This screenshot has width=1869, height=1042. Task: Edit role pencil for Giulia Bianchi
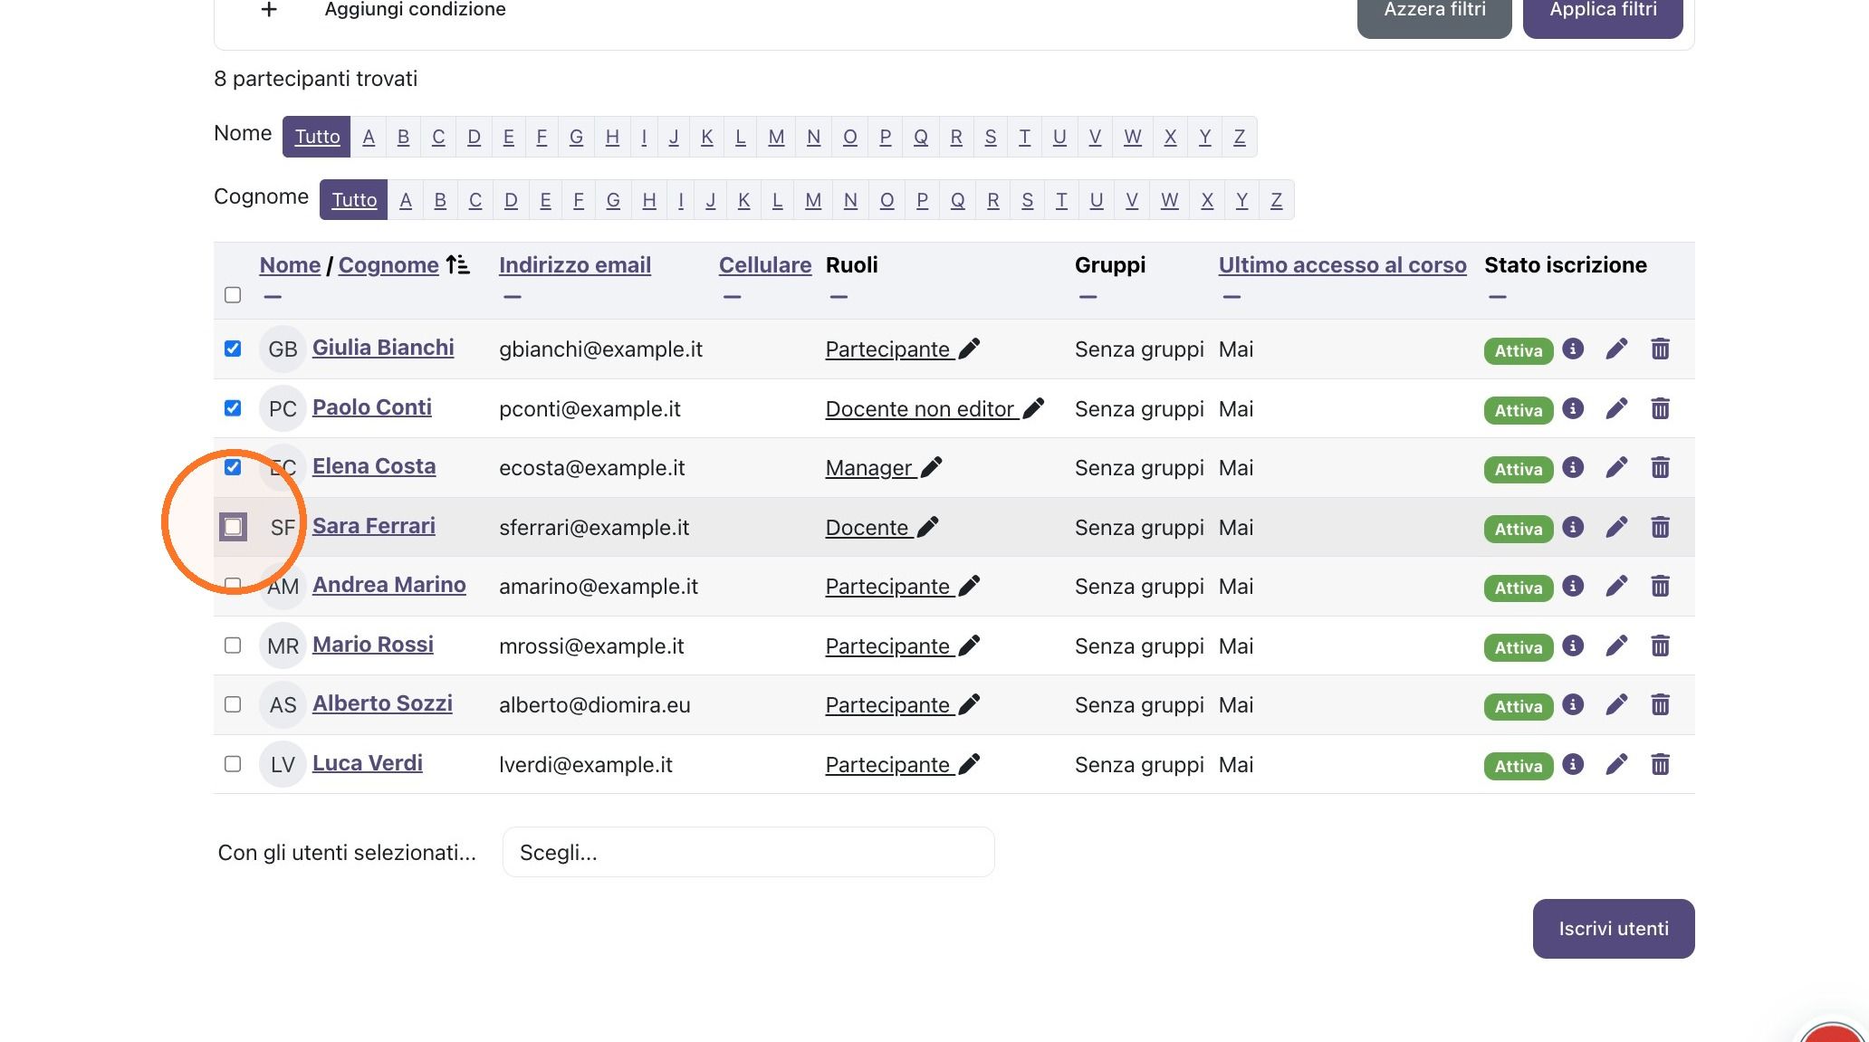(969, 349)
